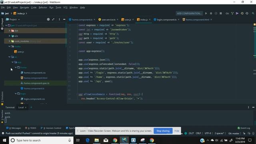The width and height of the screenshot is (256, 144).
Task: Click Collapse All icon in Project panel
Action: point(53,19)
